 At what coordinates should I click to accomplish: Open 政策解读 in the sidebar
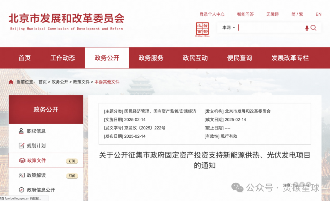click(x=36, y=175)
